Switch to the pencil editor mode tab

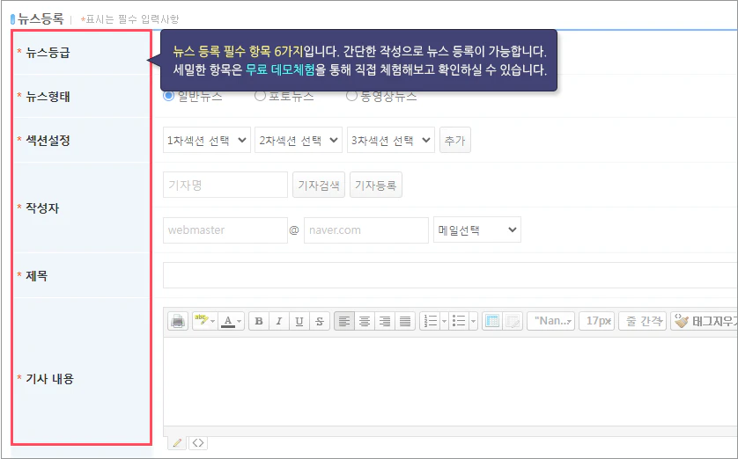(177, 442)
